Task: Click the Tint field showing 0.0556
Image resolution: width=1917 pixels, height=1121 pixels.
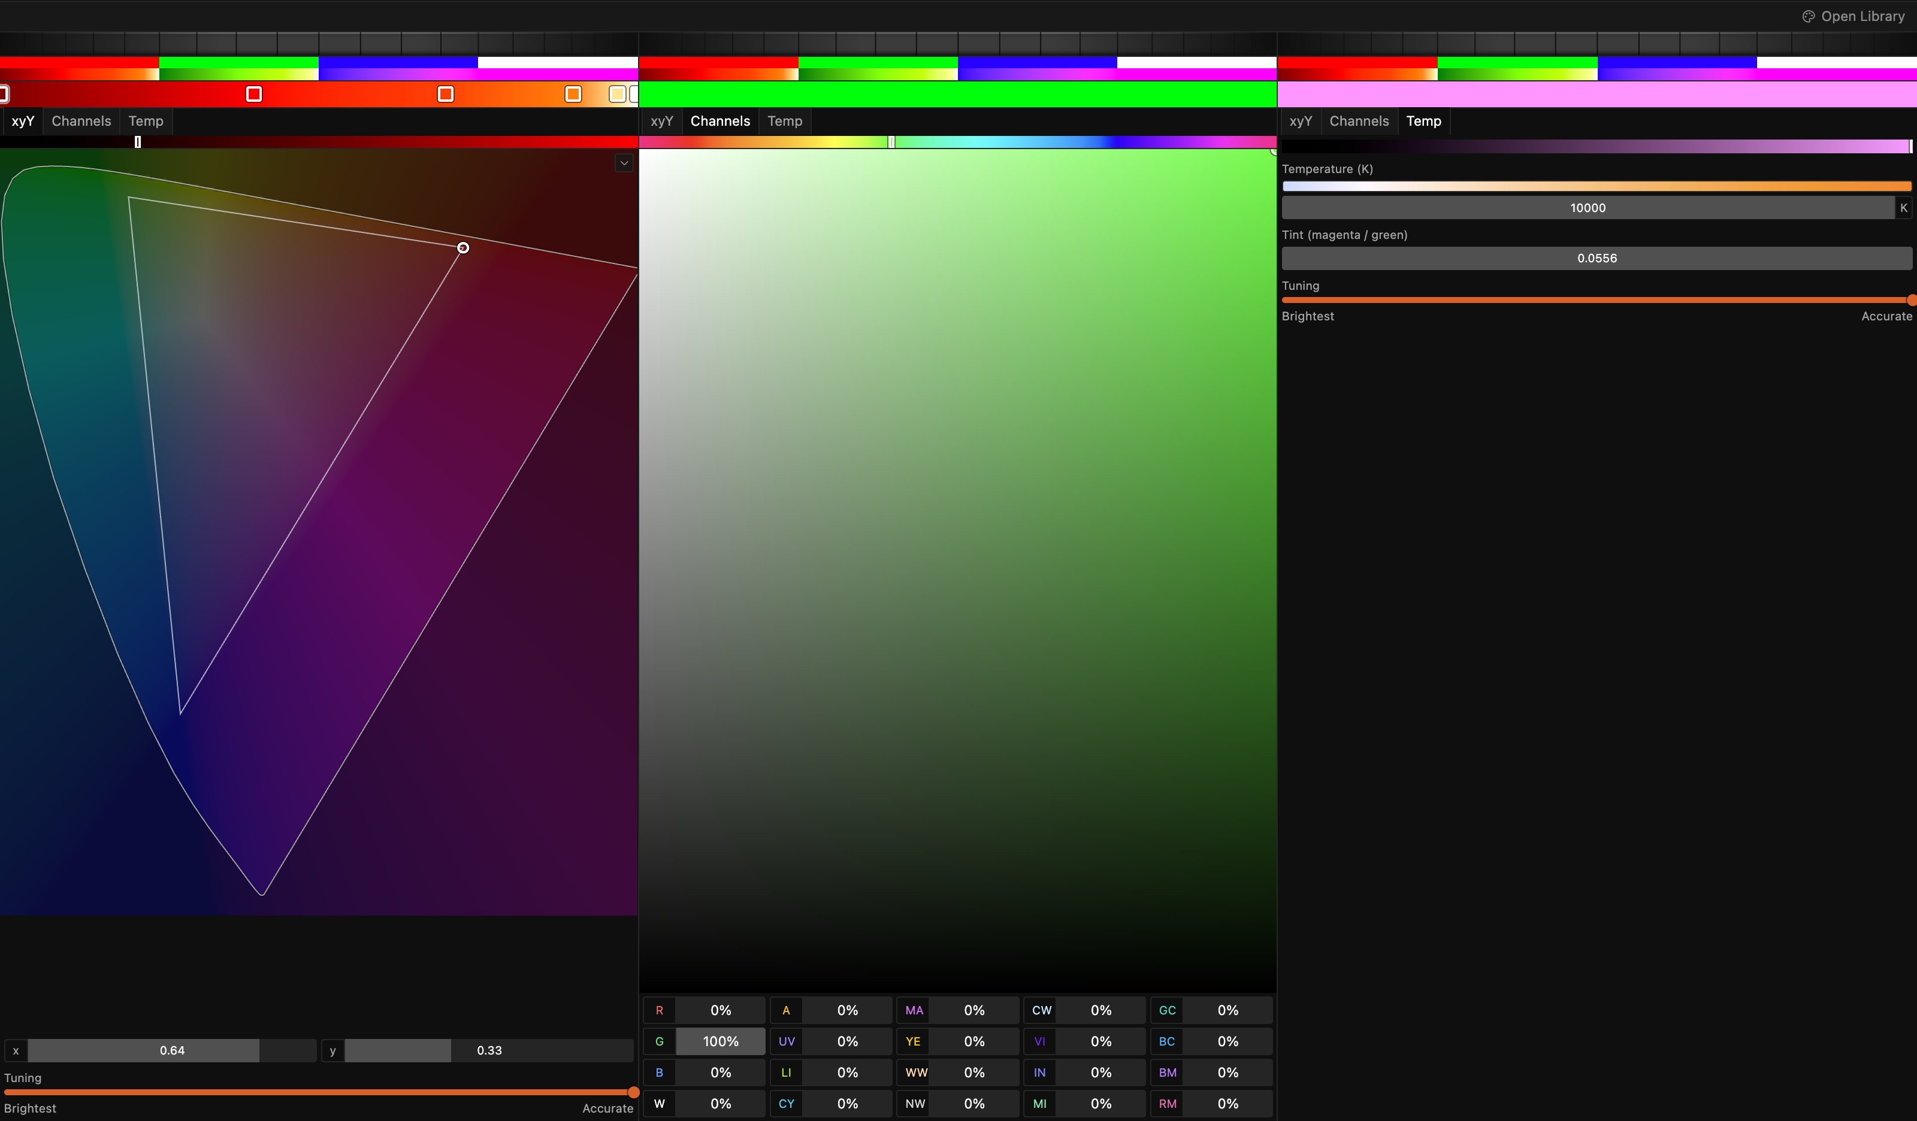Action: pyautogui.click(x=1597, y=258)
